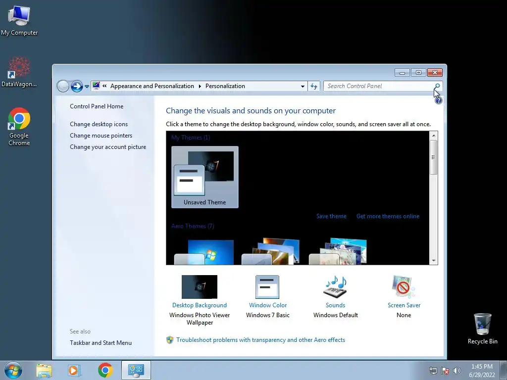The image size is (507, 380).
Task: Click the Aero Themes (7) heading
Action: point(193,226)
